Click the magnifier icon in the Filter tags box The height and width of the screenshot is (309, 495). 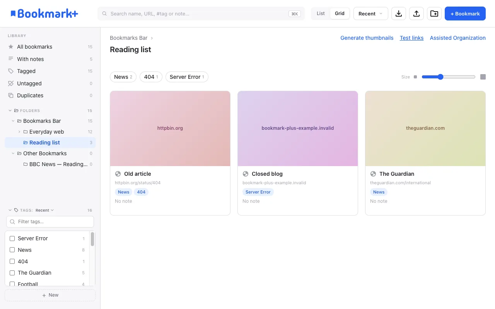pos(12,222)
